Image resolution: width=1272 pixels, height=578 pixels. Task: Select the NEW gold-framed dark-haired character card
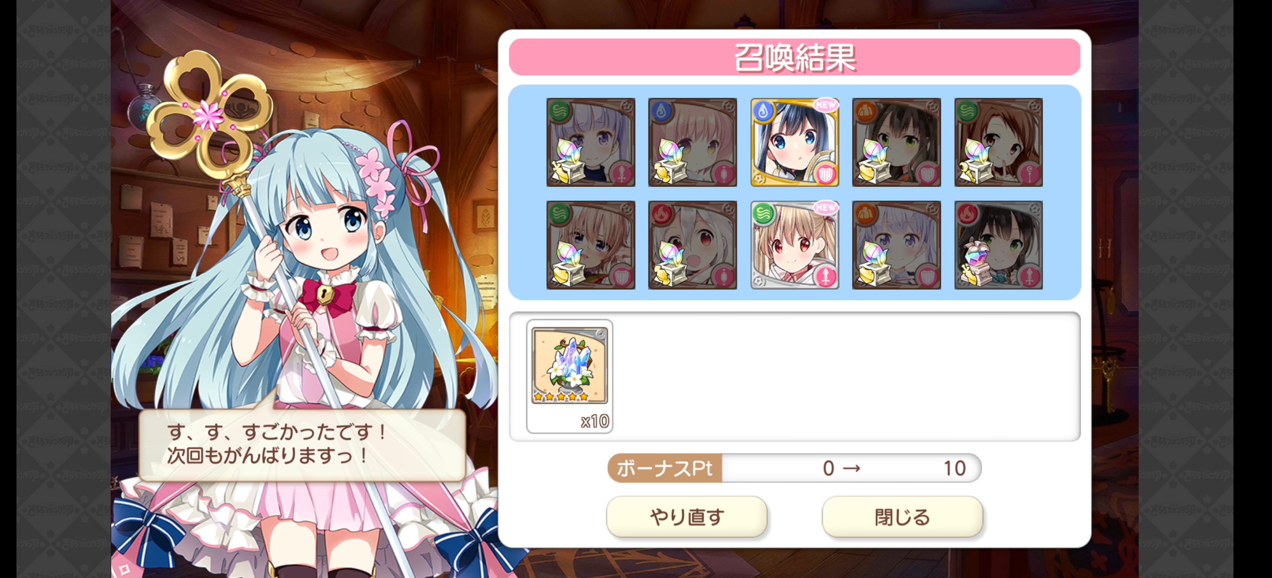click(795, 142)
